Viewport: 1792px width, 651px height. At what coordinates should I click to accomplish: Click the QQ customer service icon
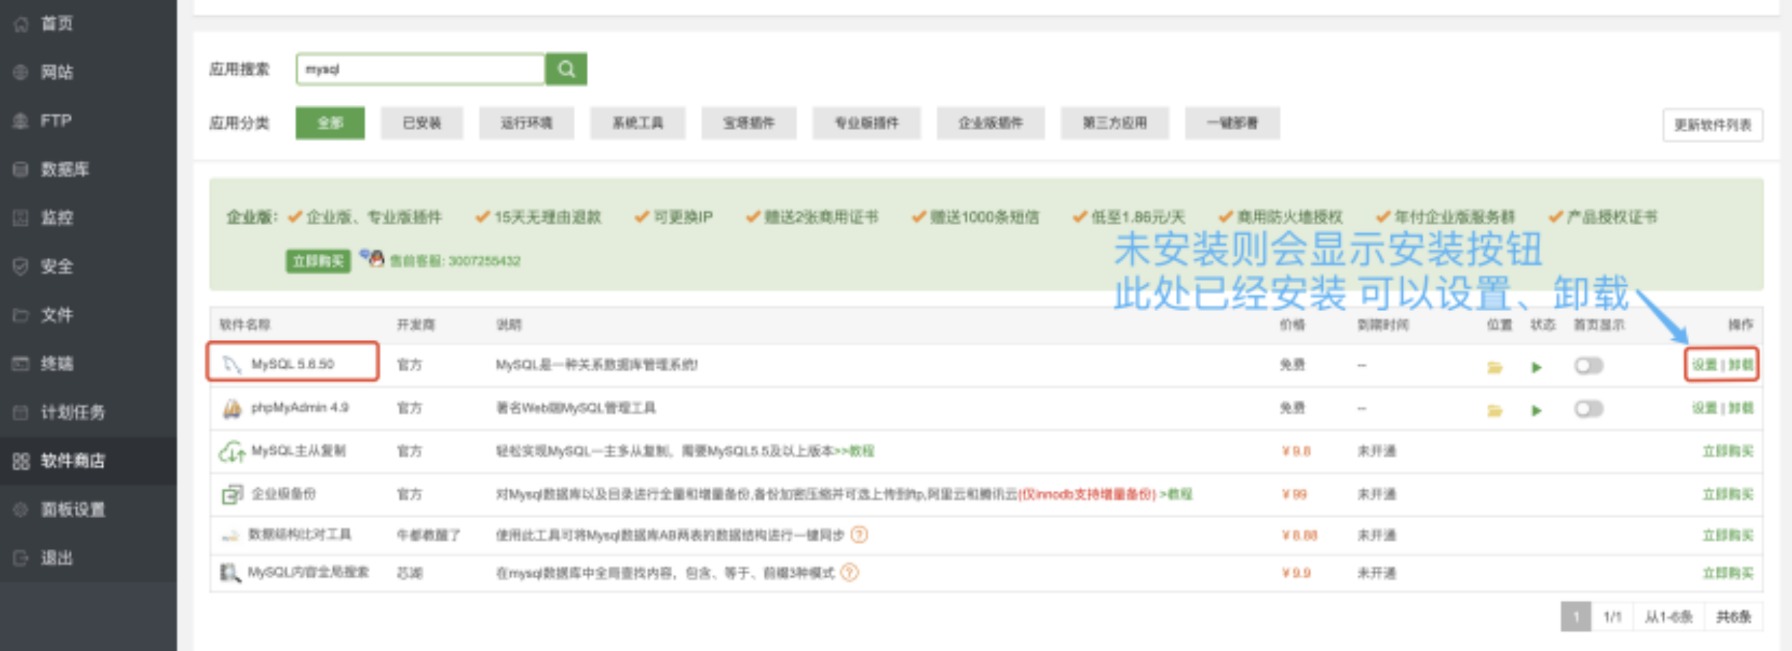pyautogui.click(x=372, y=258)
